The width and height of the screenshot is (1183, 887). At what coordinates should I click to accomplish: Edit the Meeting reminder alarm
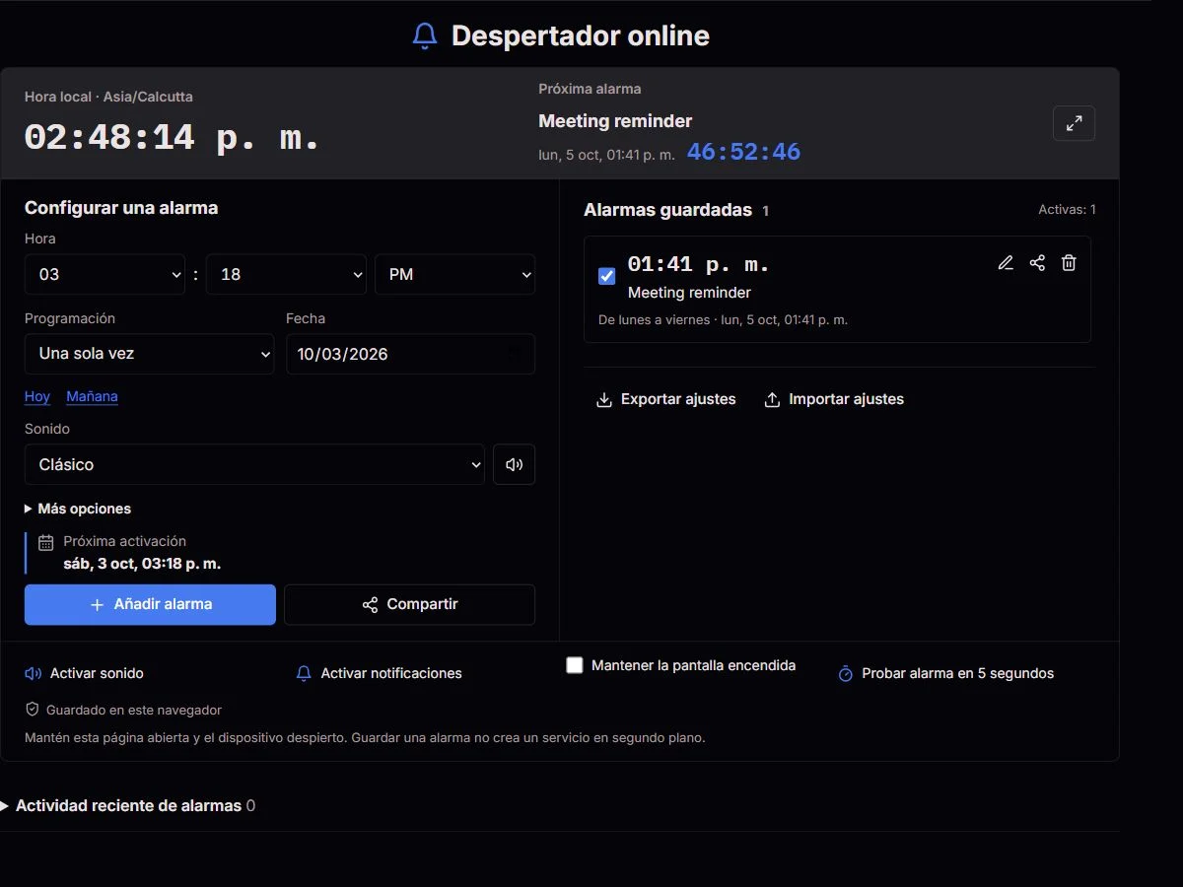(x=1006, y=263)
